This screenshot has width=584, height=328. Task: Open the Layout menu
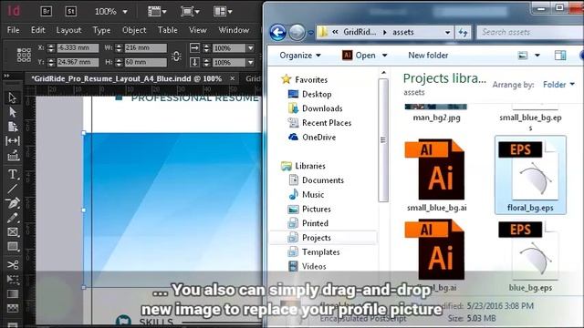68,30
